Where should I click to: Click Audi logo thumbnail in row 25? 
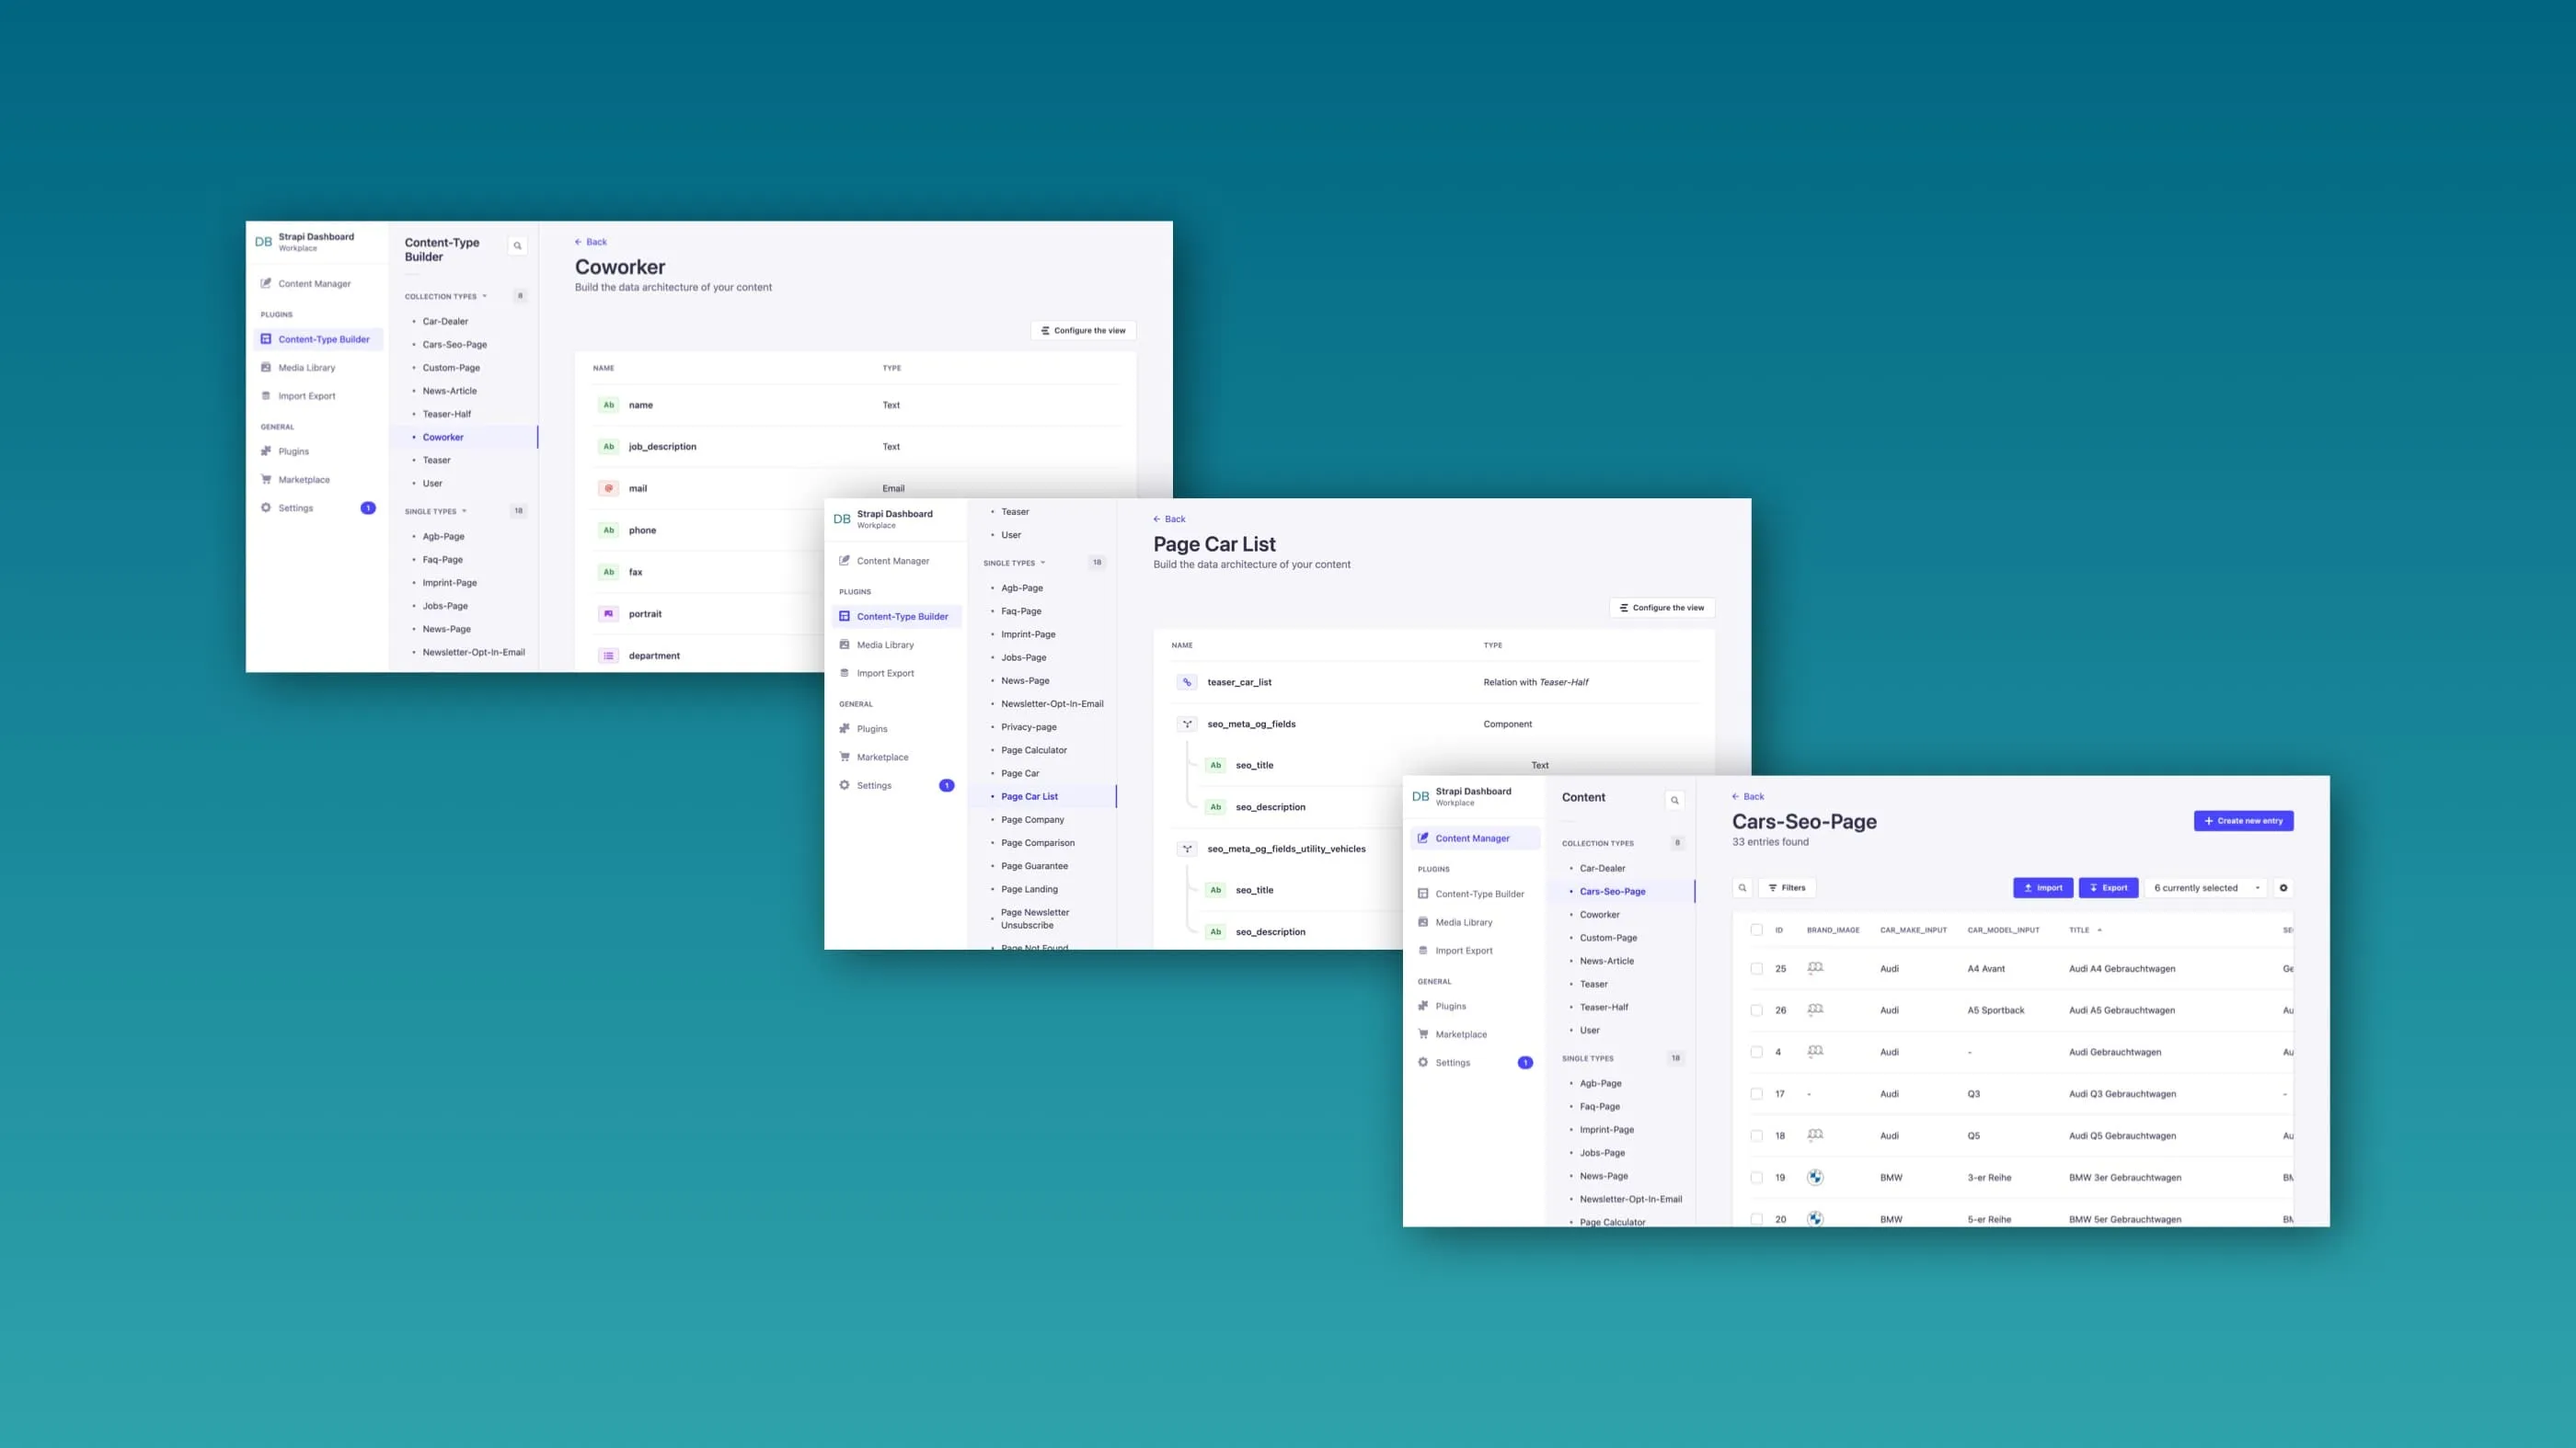[x=1815, y=968]
